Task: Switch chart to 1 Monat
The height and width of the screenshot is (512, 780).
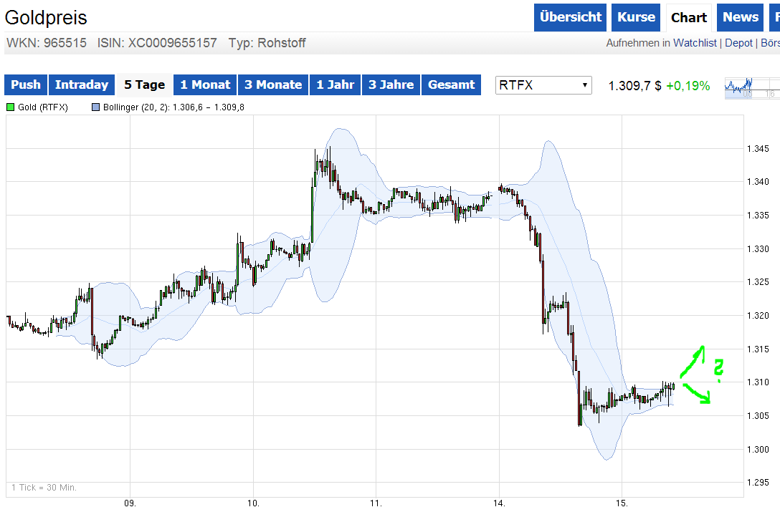Action: tap(205, 84)
